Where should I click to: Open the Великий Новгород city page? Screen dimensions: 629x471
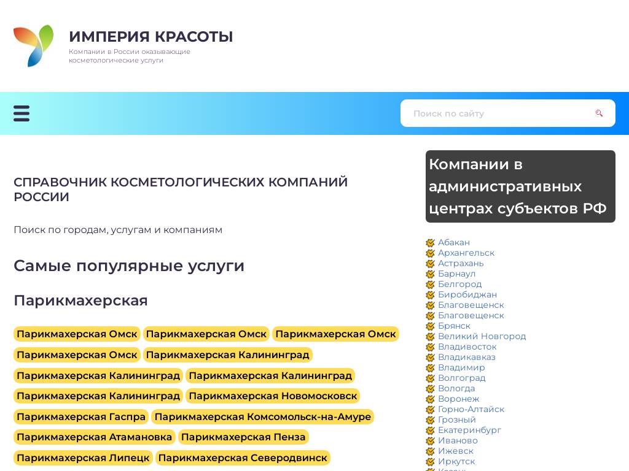482,336
